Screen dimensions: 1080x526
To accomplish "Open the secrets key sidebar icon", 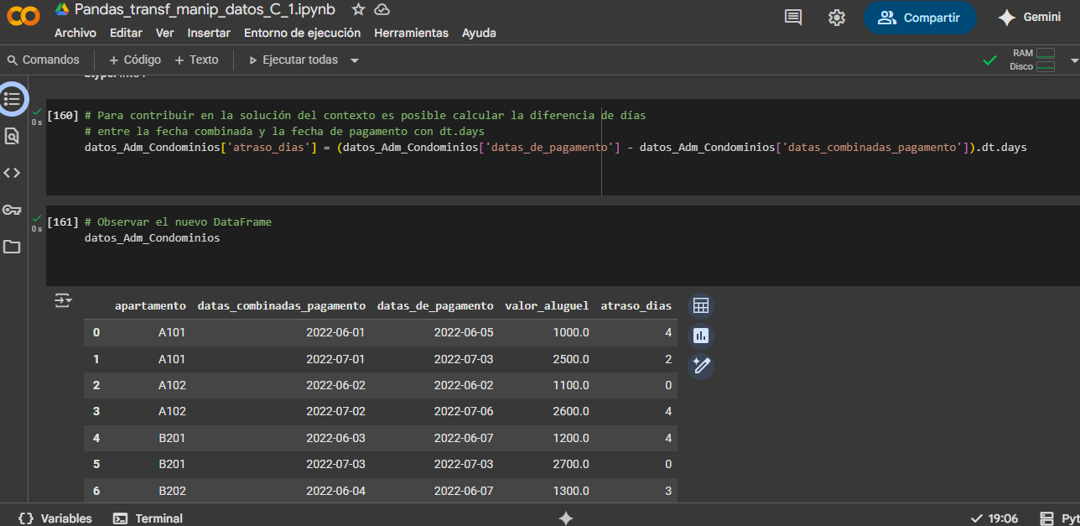I will coord(12,210).
